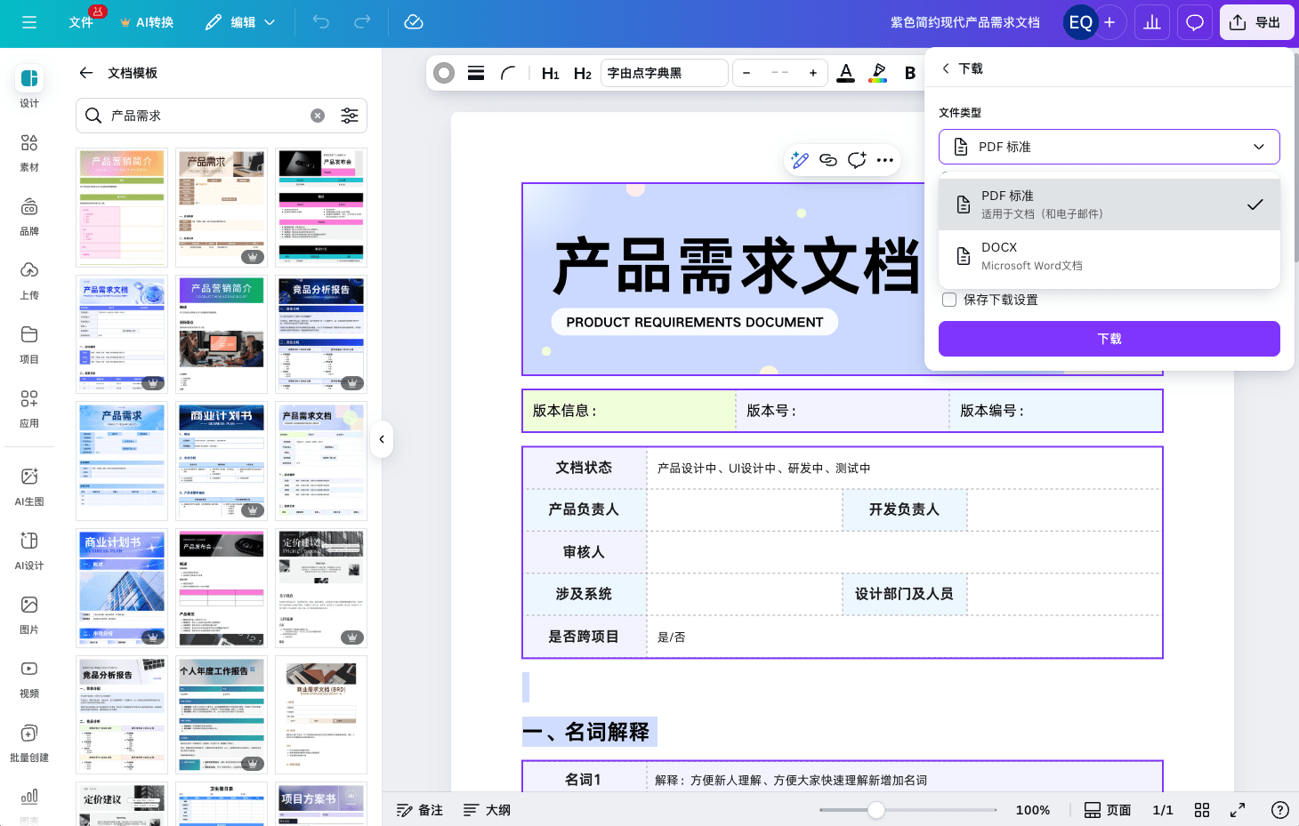Open the 大纲 outline view
Viewport: 1299px width, 826px height.
pos(488,810)
